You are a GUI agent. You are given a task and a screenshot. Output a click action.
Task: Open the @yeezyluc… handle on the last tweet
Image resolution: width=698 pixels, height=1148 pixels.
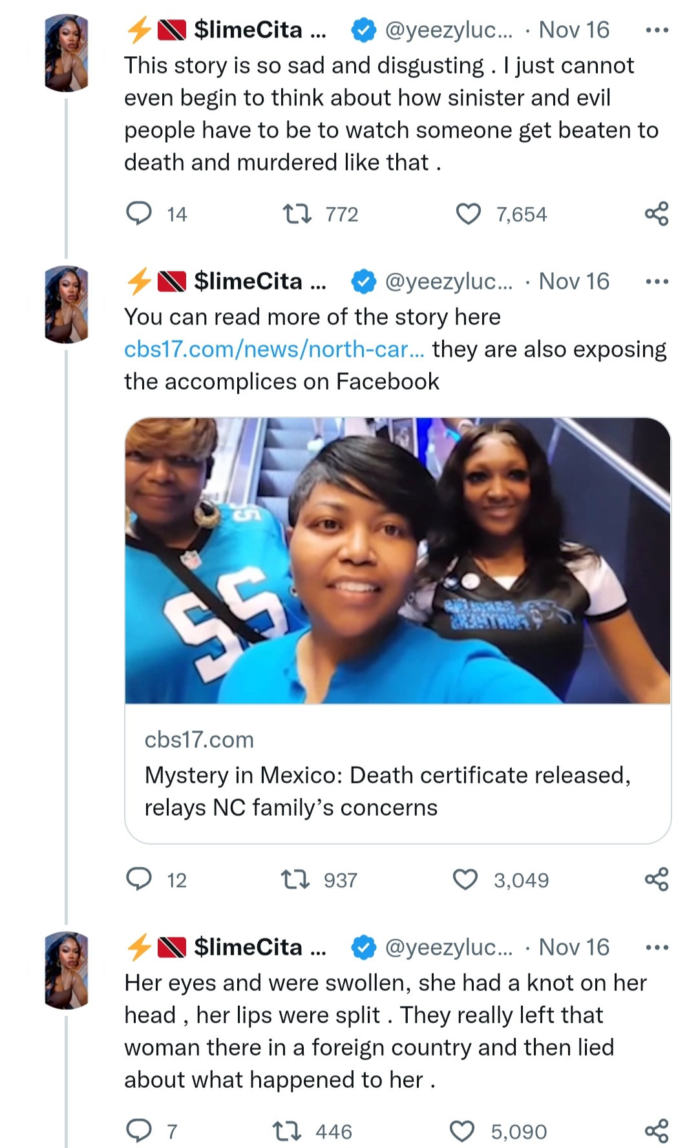[448, 948]
